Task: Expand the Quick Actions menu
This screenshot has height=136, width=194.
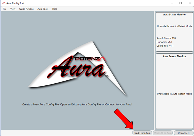Action: coord(26,9)
